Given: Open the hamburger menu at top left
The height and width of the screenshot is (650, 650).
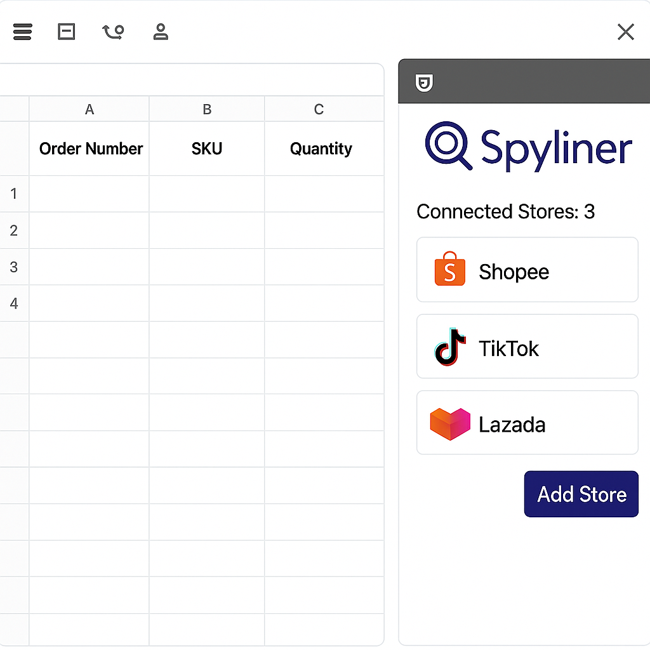Looking at the screenshot, I should pyautogui.click(x=22, y=32).
